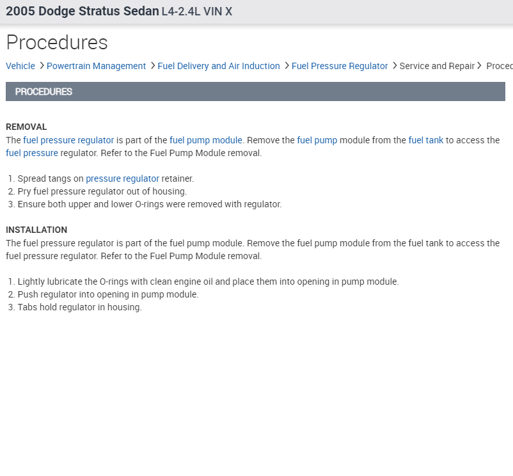Open 'pressure regulator' link in step 1

pyautogui.click(x=122, y=178)
